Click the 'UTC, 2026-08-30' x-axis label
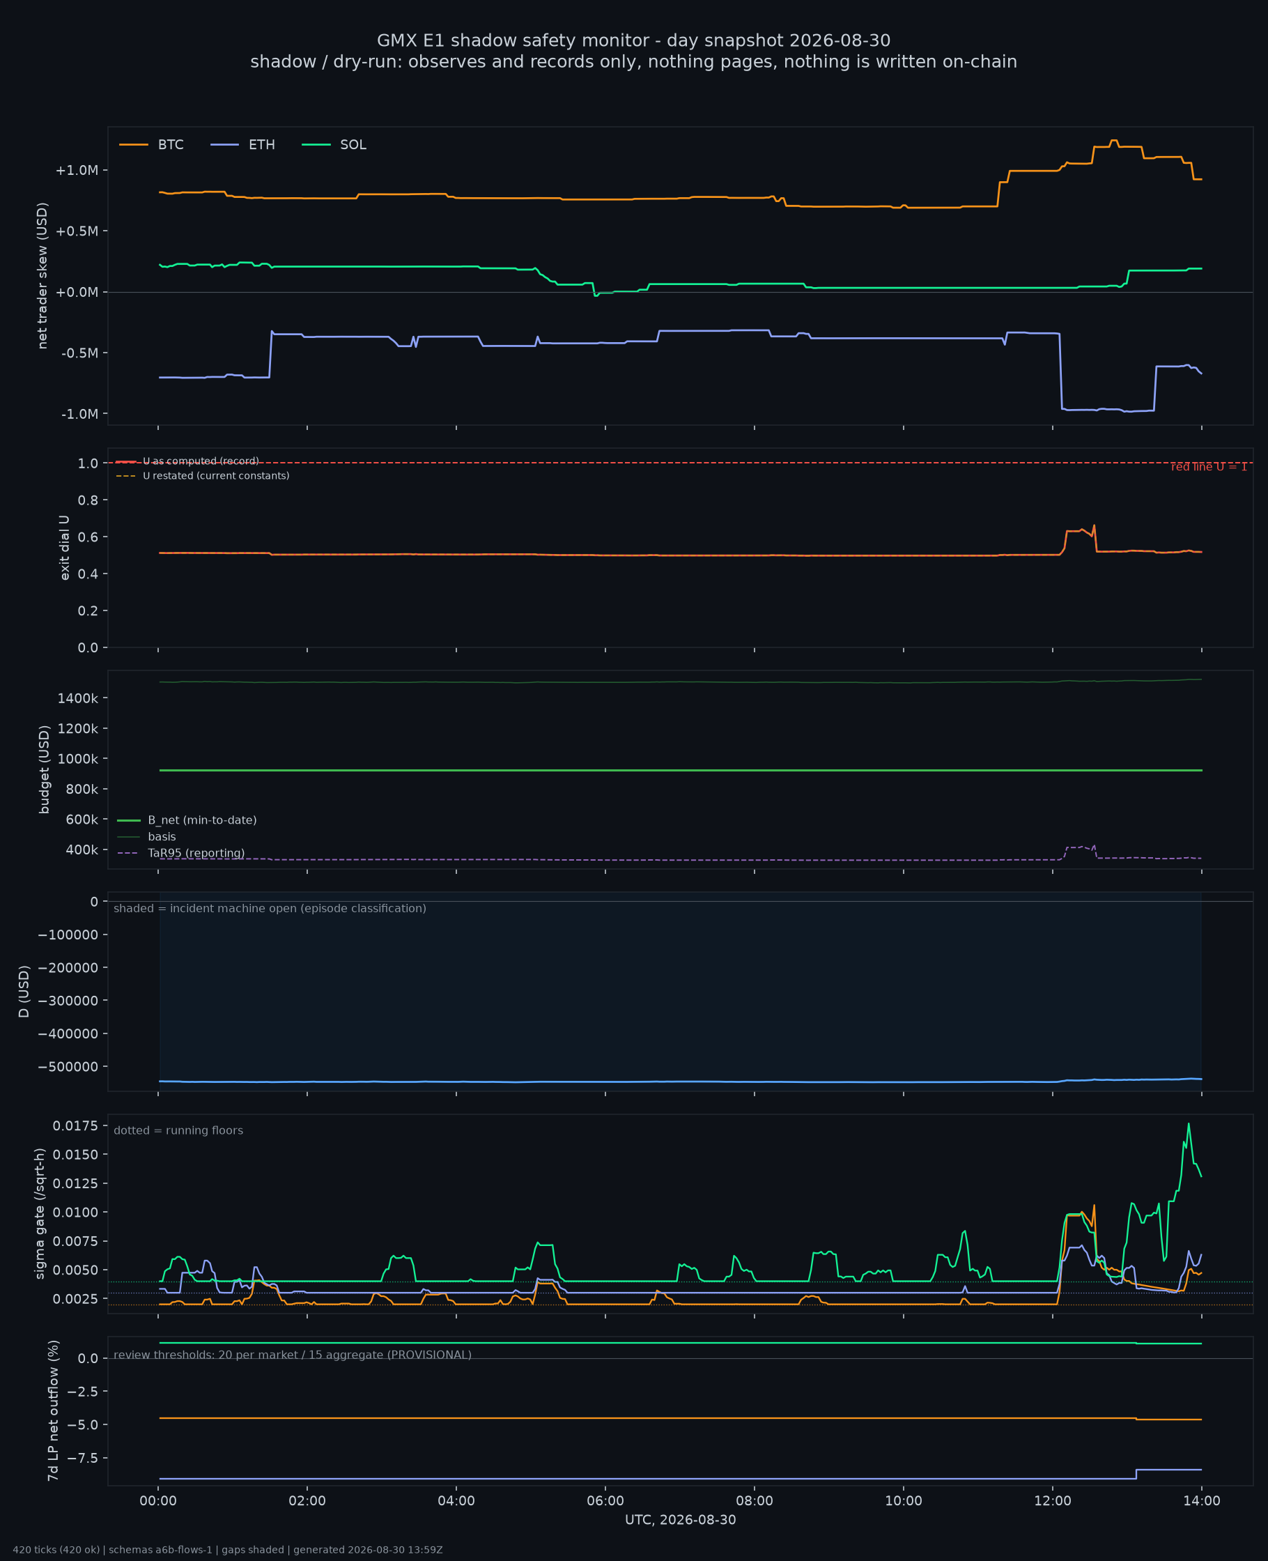 (x=680, y=1520)
